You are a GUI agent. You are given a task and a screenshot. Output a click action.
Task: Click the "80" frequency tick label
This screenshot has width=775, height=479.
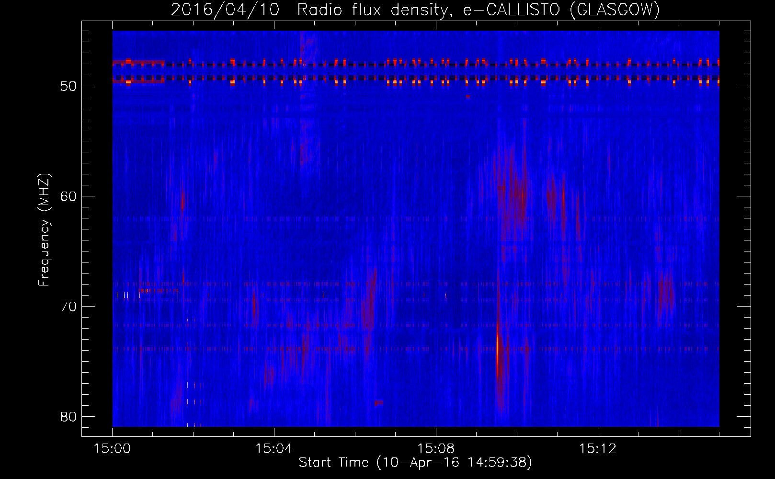[x=68, y=417]
